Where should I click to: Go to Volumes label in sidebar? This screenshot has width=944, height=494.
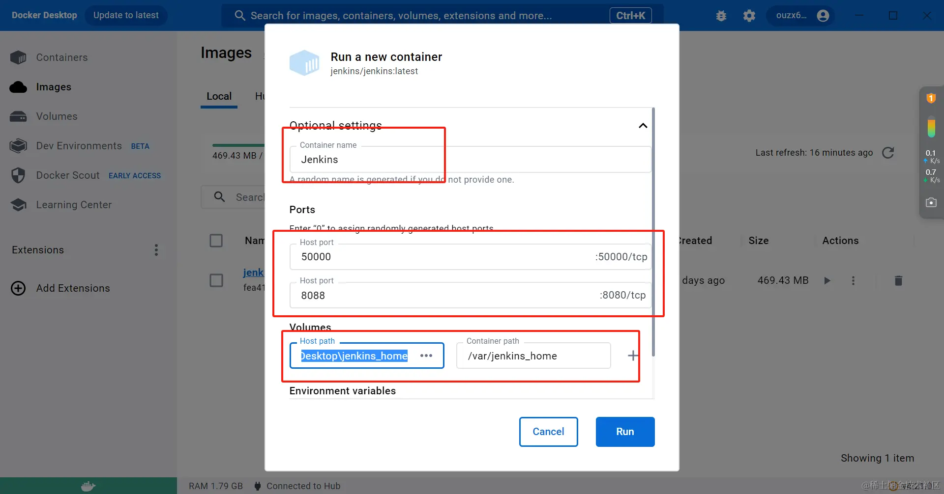[57, 116]
